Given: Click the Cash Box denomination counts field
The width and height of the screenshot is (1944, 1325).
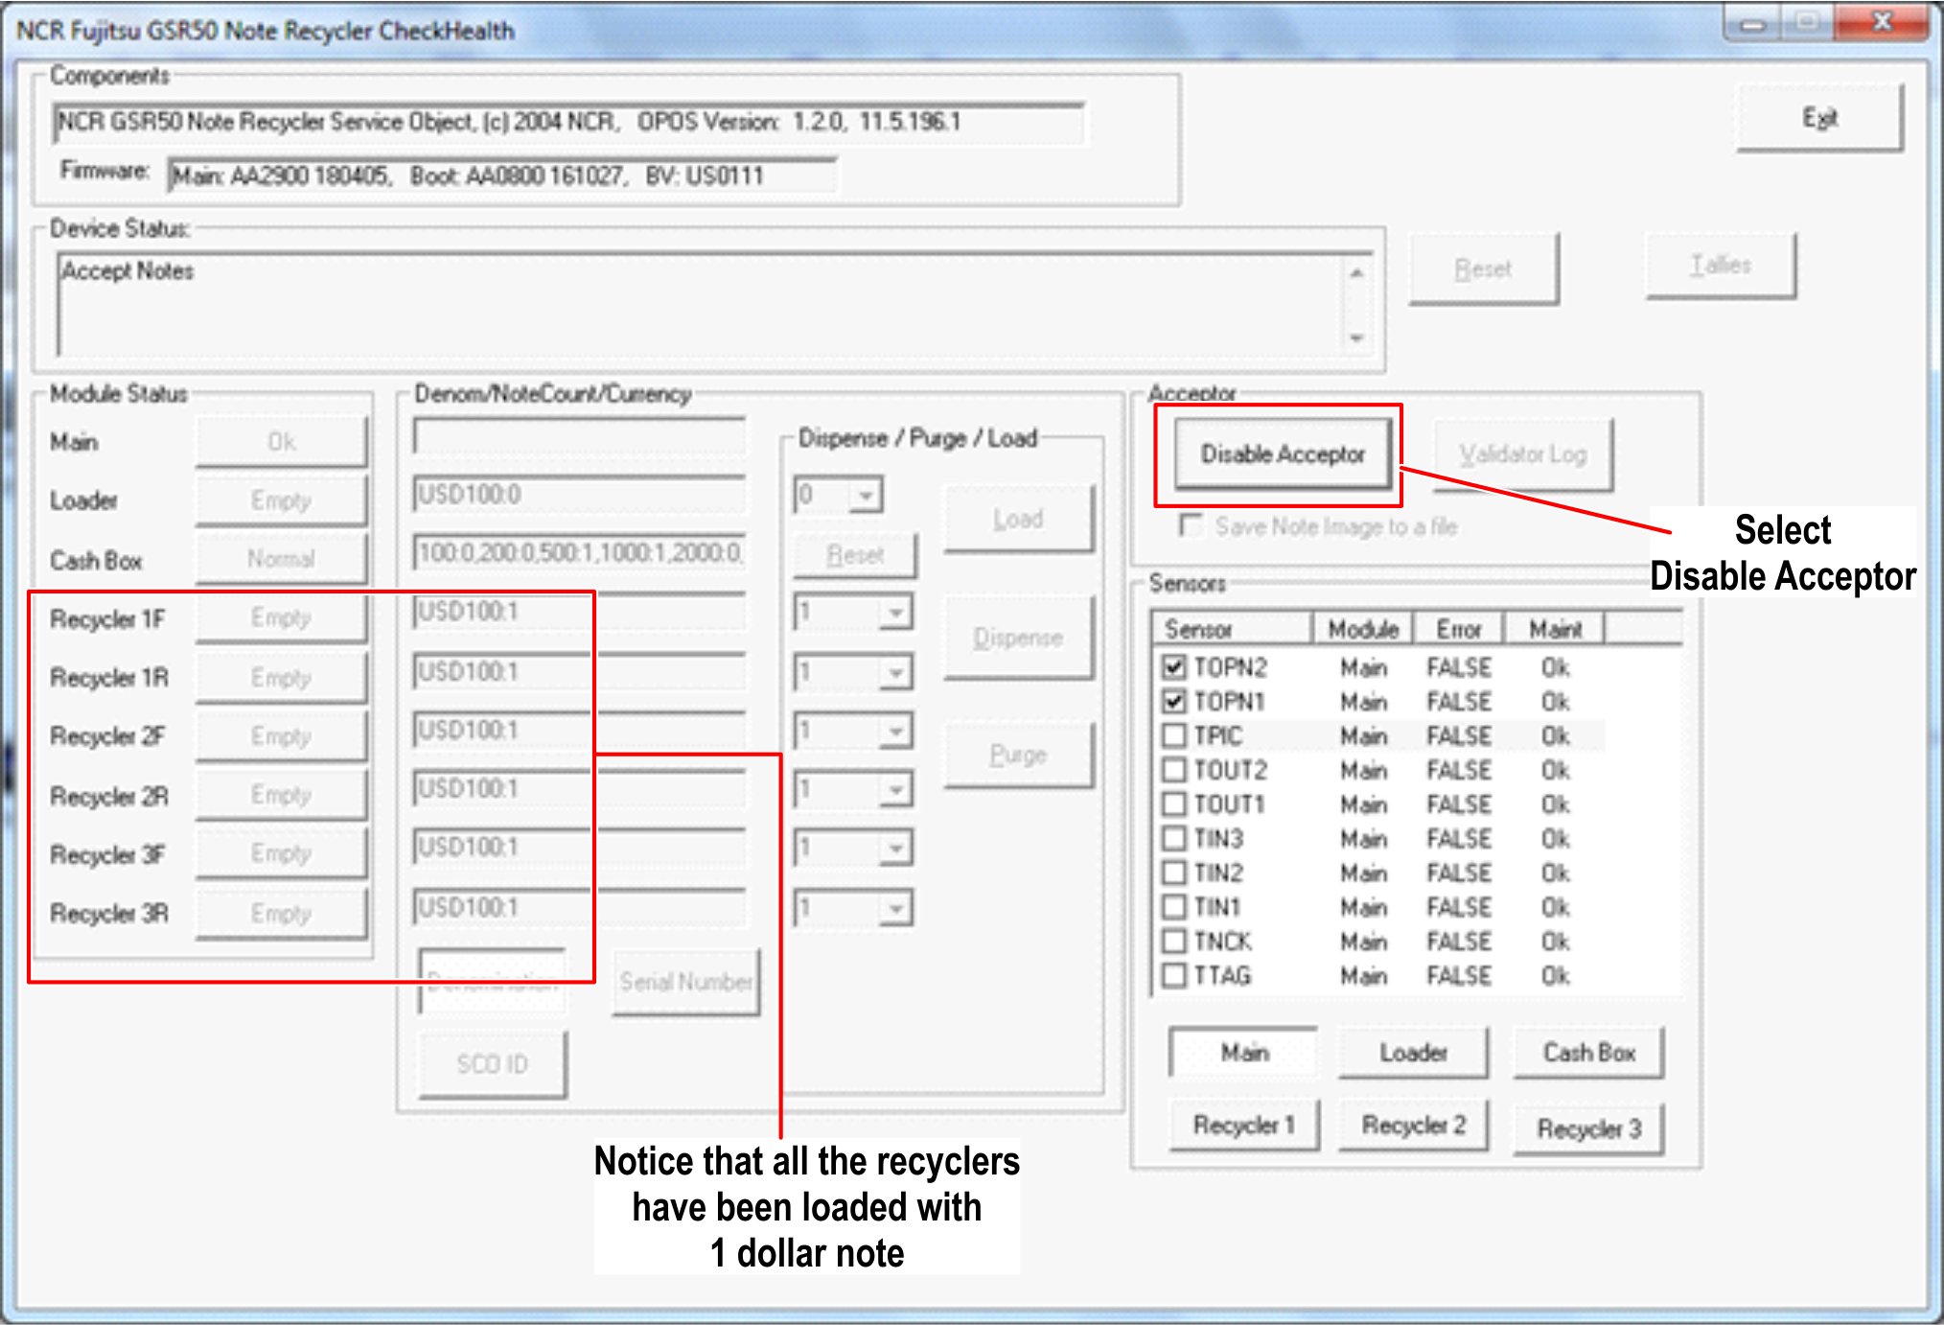Looking at the screenshot, I should [580, 552].
